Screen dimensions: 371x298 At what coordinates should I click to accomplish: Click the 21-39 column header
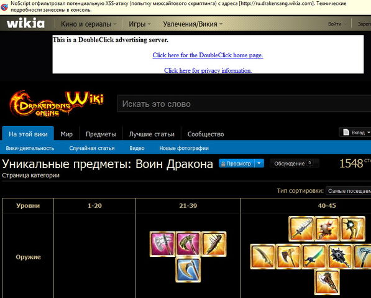(188, 206)
